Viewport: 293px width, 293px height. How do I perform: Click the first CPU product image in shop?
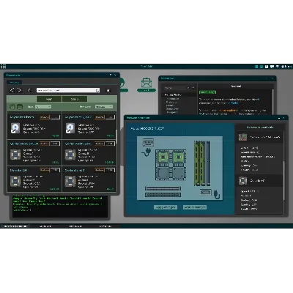pos(15,155)
